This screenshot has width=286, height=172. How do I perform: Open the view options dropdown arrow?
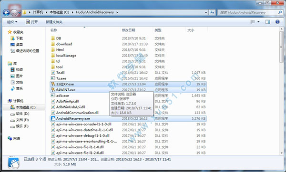(258, 22)
